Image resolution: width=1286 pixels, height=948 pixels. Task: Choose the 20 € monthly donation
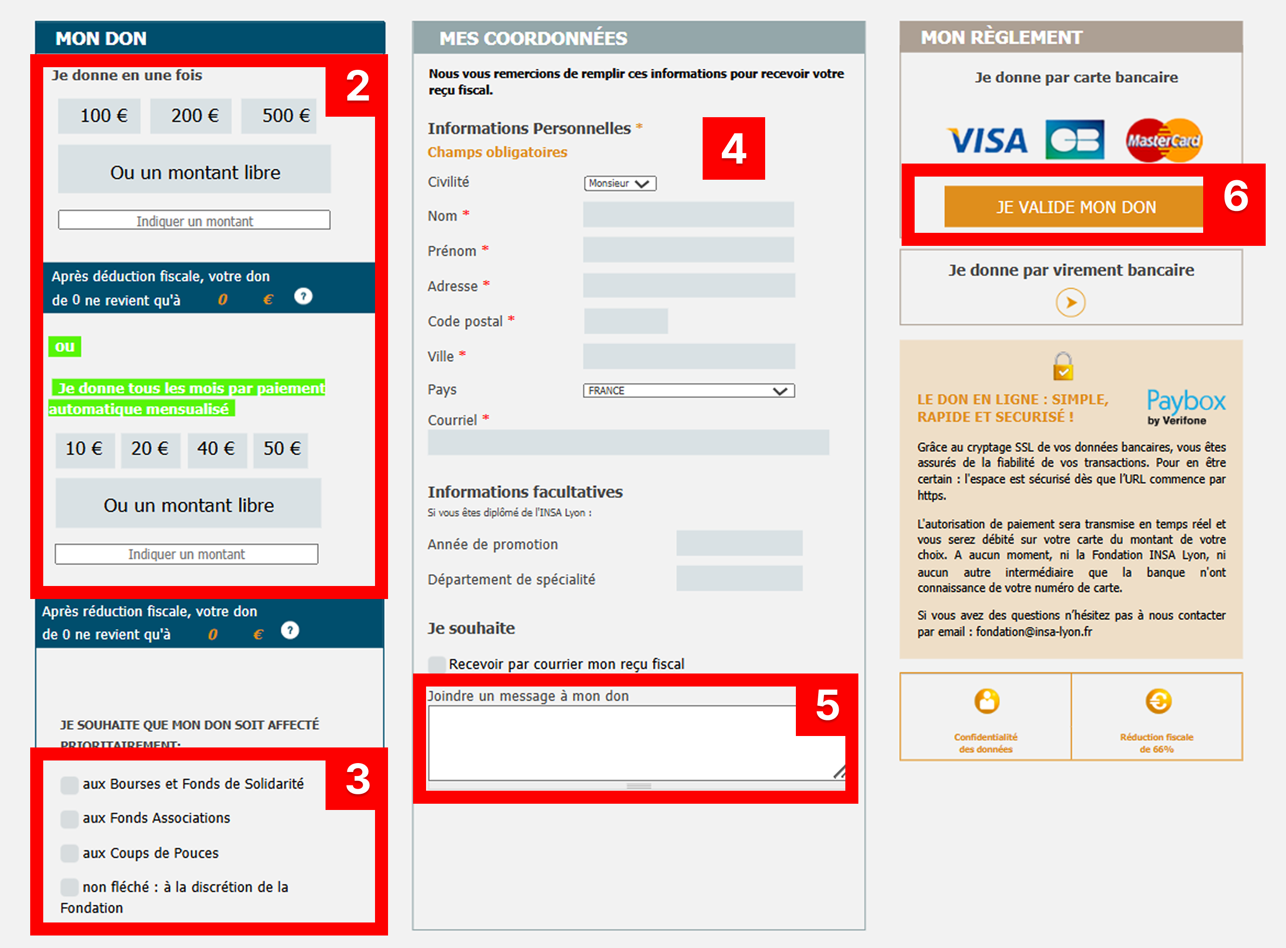coord(151,451)
